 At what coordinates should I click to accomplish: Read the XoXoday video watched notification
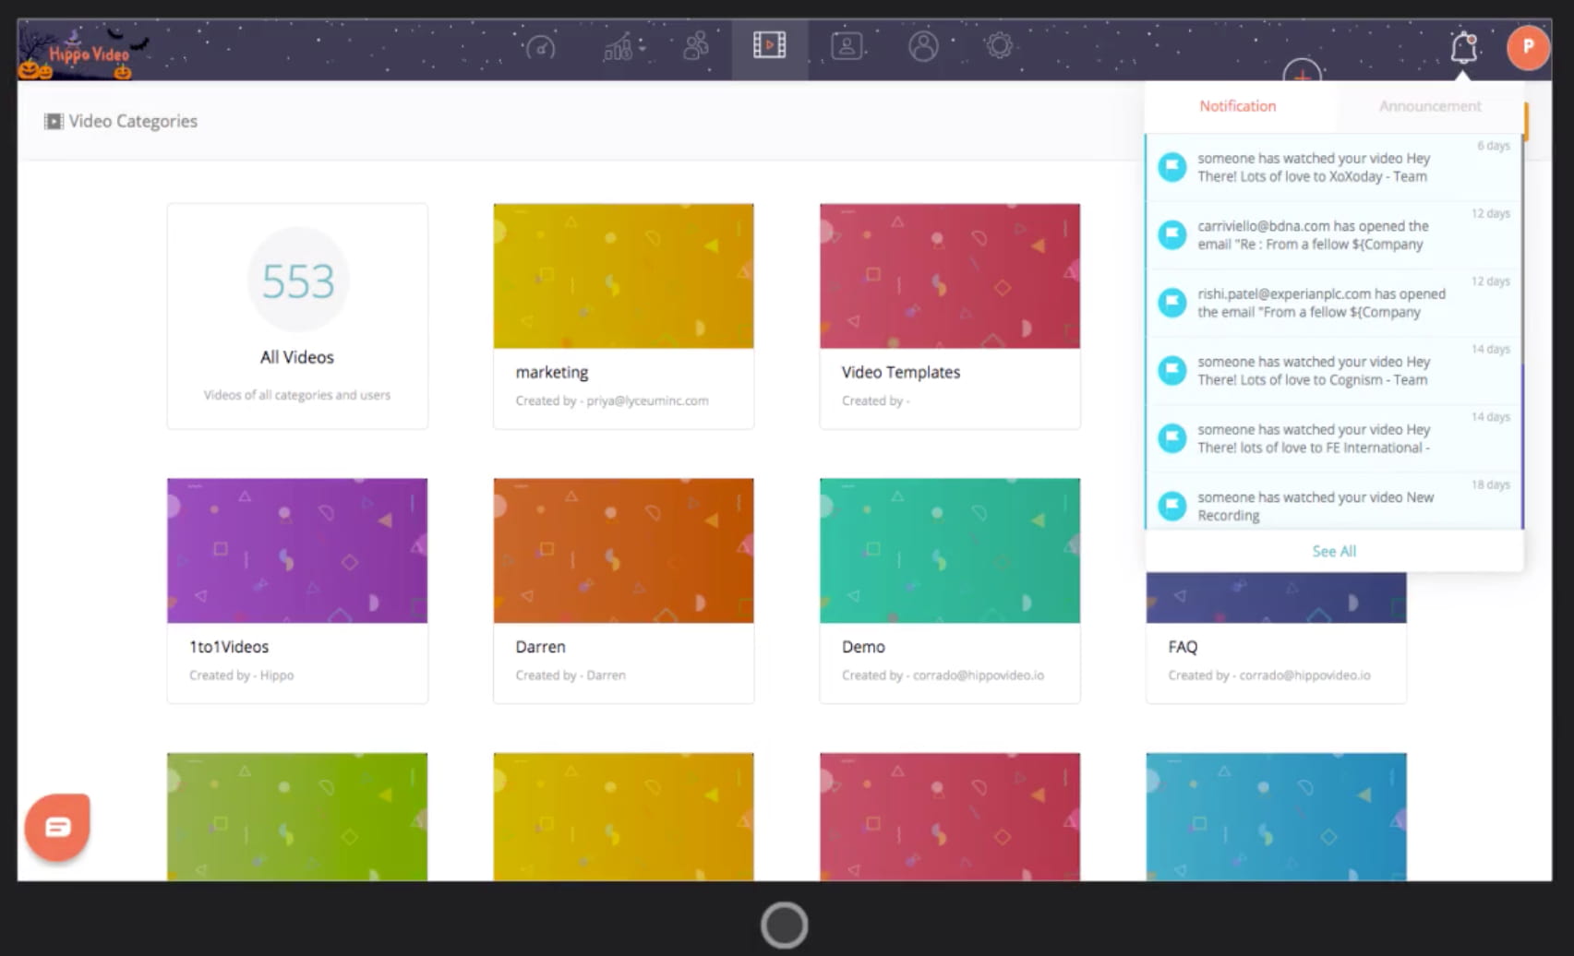coord(1313,167)
